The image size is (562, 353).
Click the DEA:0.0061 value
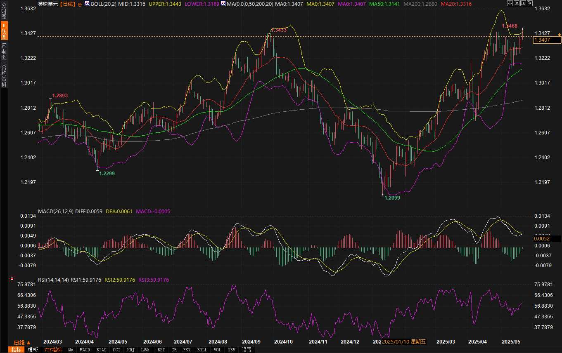119,212
